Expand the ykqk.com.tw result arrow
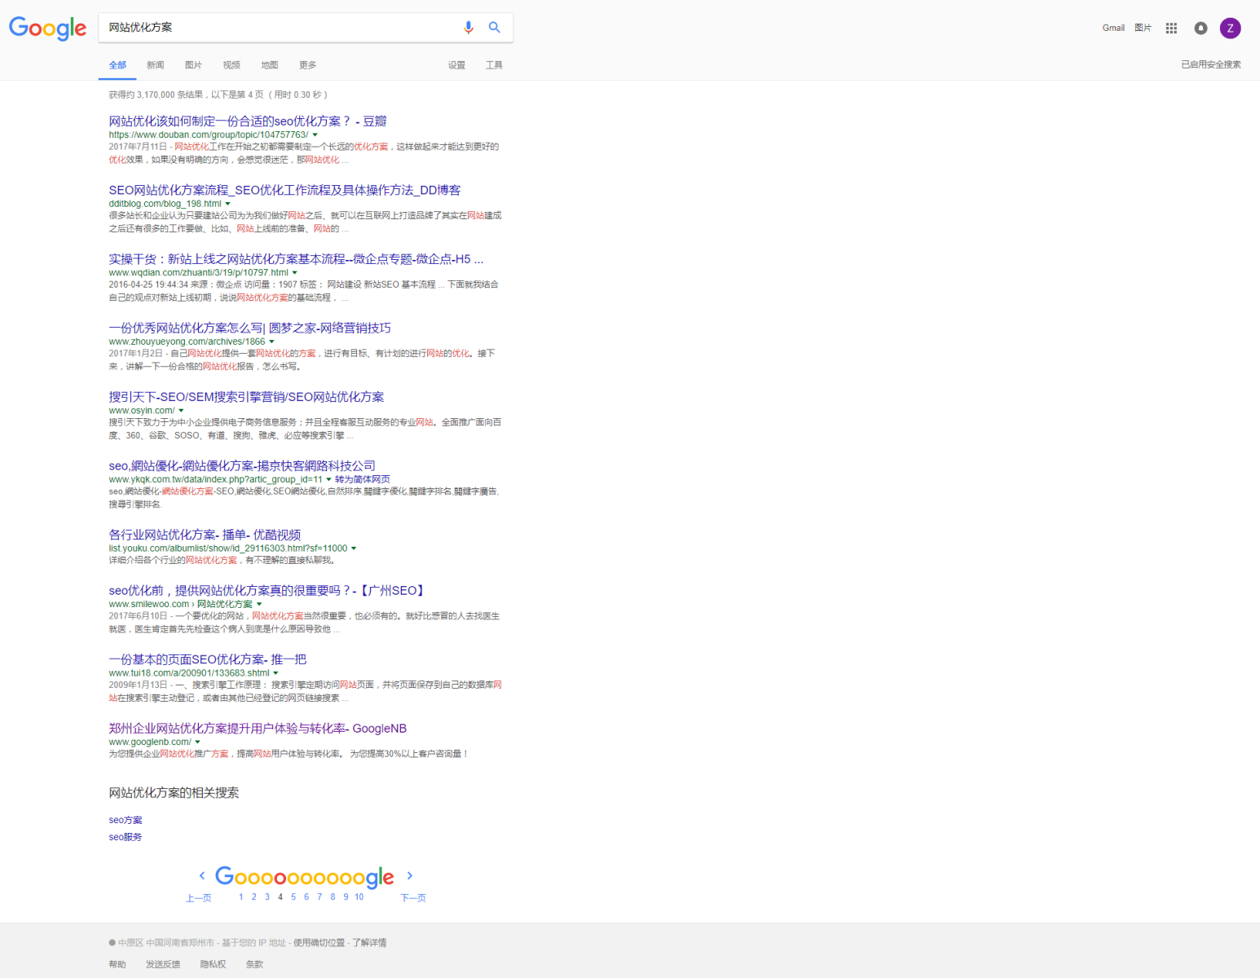1260x978 pixels. click(329, 479)
